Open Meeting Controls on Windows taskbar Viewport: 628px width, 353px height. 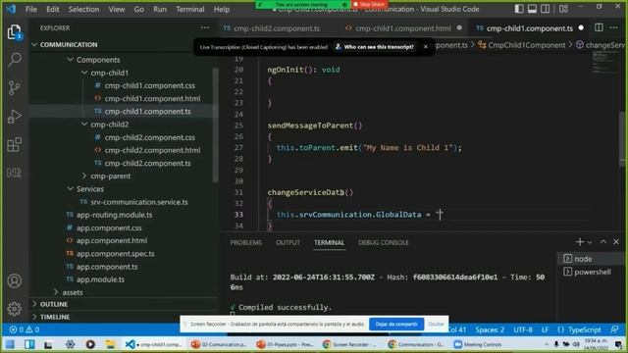pyautogui.click(x=478, y=344)
